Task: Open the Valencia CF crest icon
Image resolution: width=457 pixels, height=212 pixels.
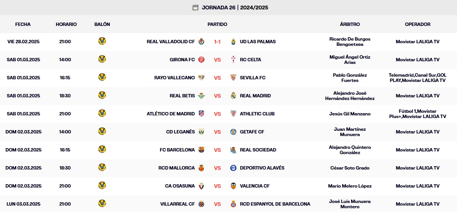Action: [233, 186]
